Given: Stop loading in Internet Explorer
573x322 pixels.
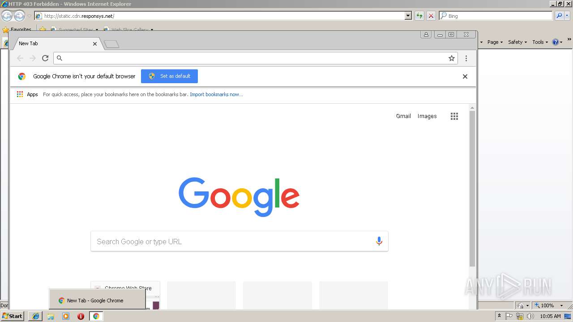Looking at the screenshot, I should 431,16.
